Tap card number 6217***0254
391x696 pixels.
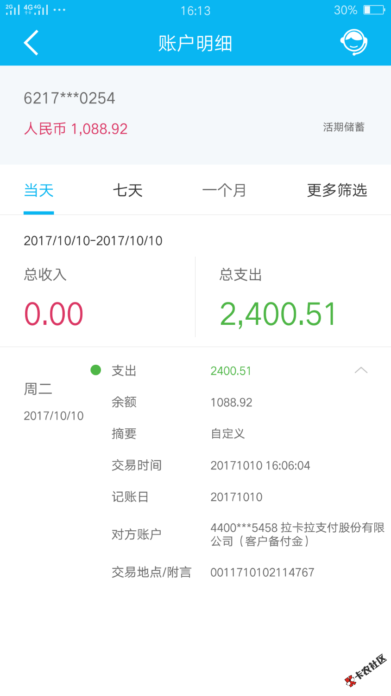click(x=69, y=98)
